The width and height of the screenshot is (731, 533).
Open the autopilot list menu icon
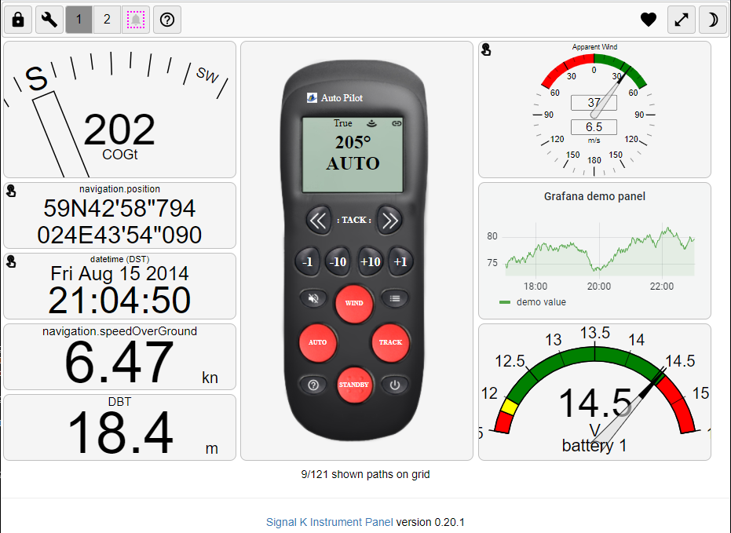pyautogui.click(x=395, y=298)
